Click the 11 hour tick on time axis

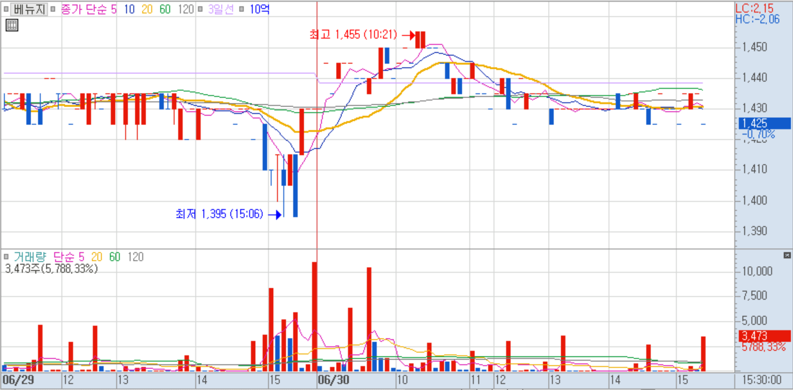pos(476,380)
